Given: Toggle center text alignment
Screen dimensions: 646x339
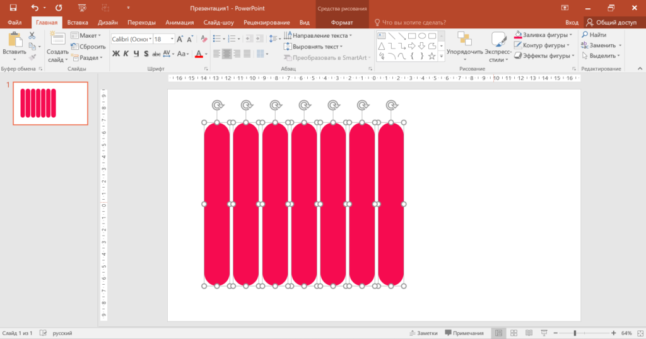Looking at the screenshot, I should 226,54.
